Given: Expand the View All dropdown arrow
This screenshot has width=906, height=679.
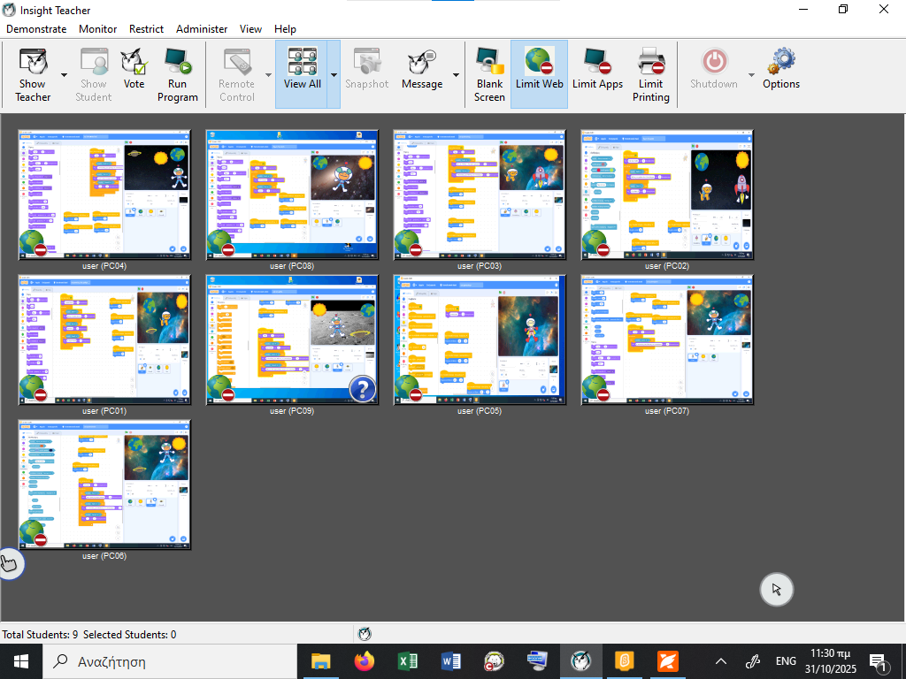Looking at the screenshot, I should click(334, 75).
